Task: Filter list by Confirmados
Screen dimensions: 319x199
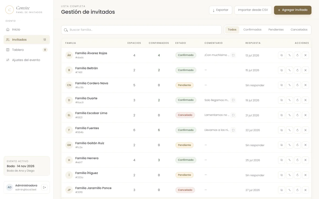Action: [252, 30]
